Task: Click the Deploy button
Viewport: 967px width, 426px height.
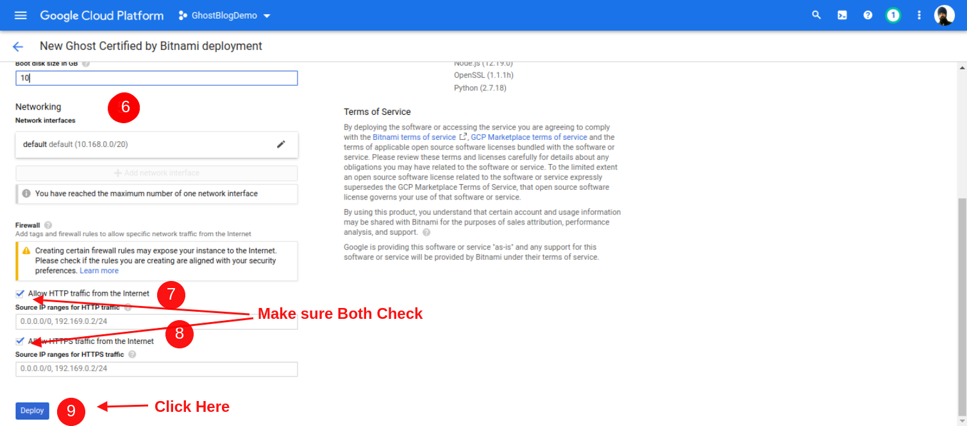Action: coord(32,411)
